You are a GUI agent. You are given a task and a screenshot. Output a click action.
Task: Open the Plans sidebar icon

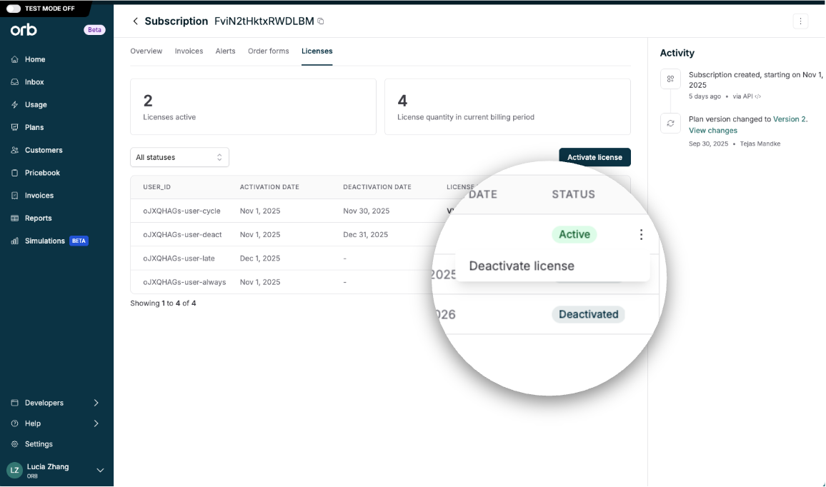[x=15, y=127]
